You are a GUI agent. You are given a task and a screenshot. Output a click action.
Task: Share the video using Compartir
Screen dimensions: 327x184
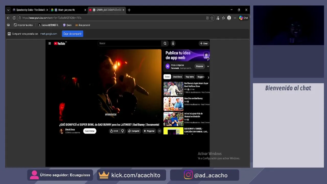click(x=134, y=131)
